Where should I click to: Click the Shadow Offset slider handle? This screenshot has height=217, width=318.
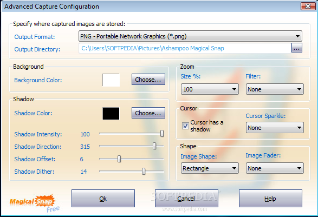point(119,159)
